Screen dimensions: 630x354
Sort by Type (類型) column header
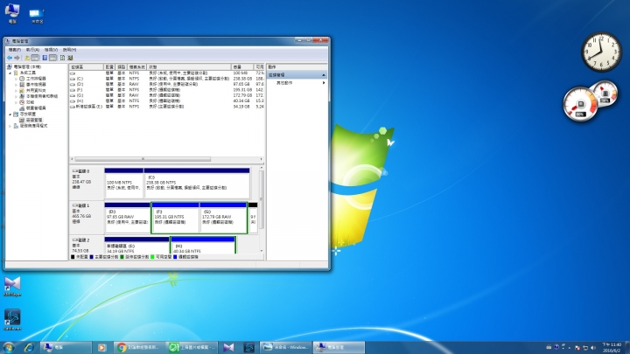click(x=122, y=67)
